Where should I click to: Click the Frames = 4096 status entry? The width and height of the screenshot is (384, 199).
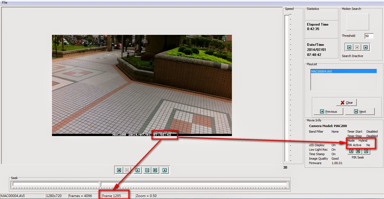coord(80,196)
